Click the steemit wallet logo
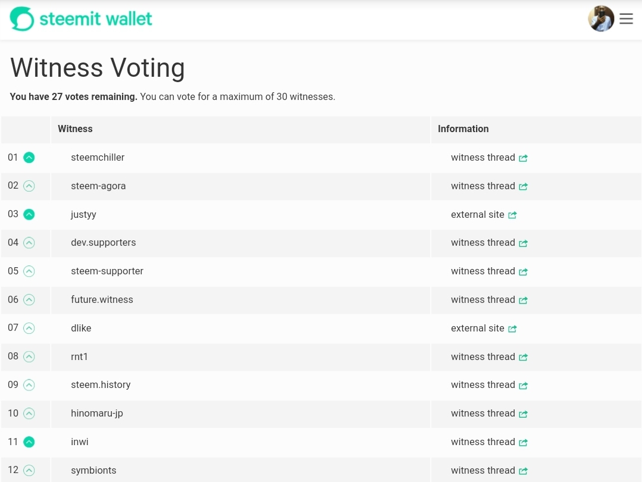The image size is (642, 482). tap(81, 19)
